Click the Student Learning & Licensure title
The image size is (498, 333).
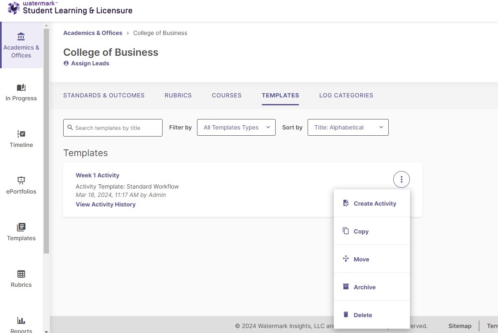point(78,10)
